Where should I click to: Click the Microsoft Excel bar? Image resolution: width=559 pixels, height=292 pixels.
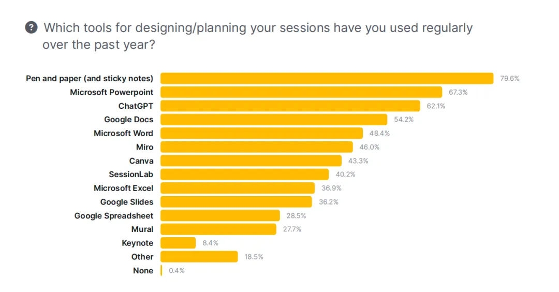(238, 188)
